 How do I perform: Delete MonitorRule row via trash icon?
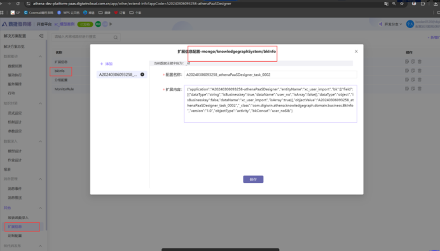pyautogui.click(x=420, y=89)
